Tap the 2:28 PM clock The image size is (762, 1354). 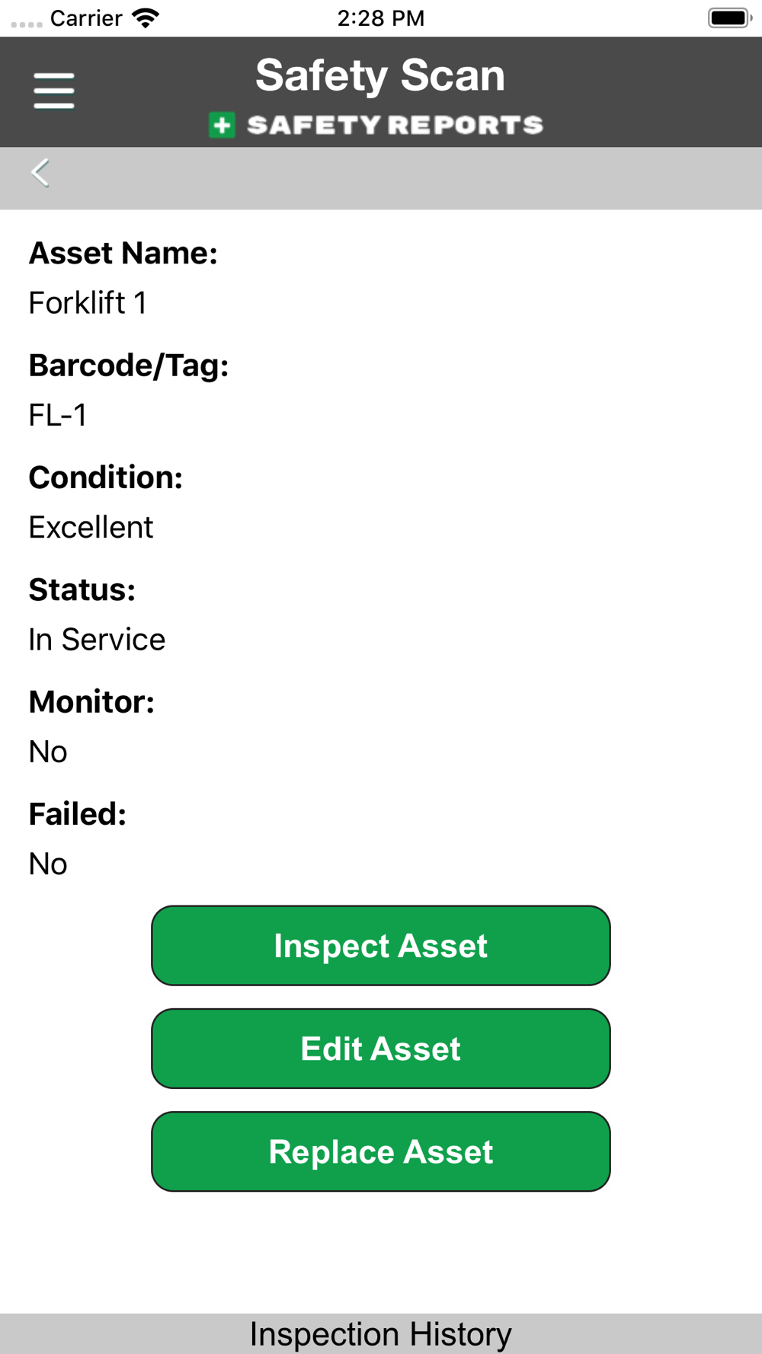click(381, 18)
